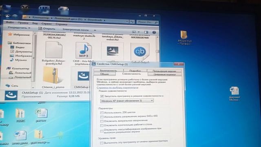Viewport: 261px width, 147px height.
Task: Select the Chtenie_i_pismo zip archive
Action: pyautogui.click(x=53, y=75)
